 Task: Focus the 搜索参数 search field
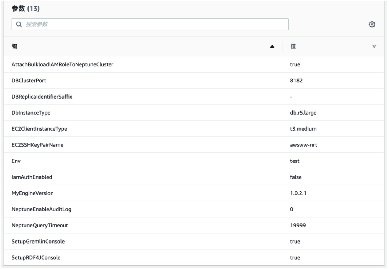(x=150, y=24)
